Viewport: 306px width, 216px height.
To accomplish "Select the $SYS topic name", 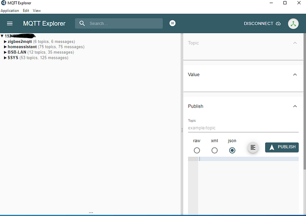I will [13, 58].
